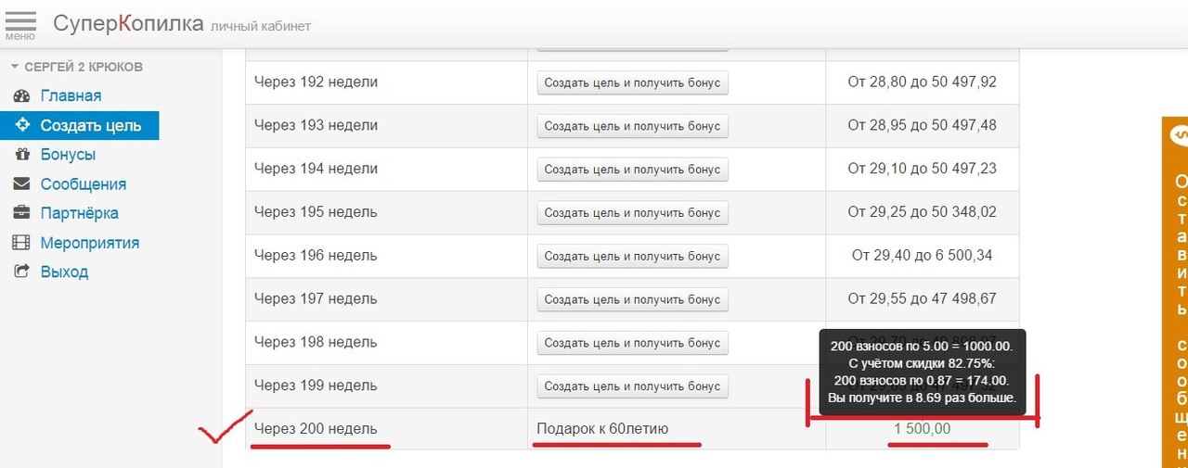Select the Партнёрка menu link

79,213
